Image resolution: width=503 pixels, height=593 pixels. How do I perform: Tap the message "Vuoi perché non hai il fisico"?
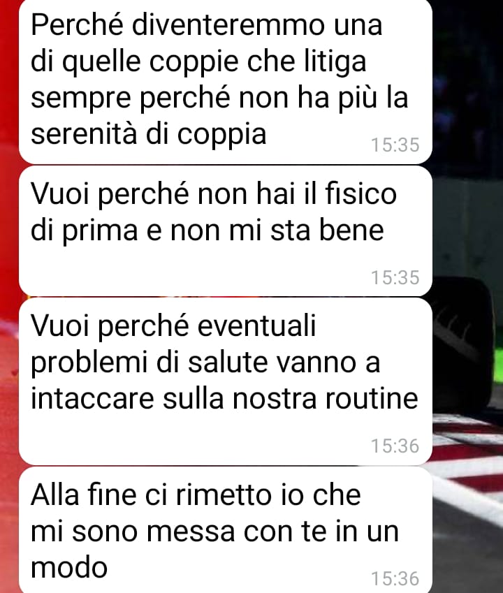coord(226,231)
